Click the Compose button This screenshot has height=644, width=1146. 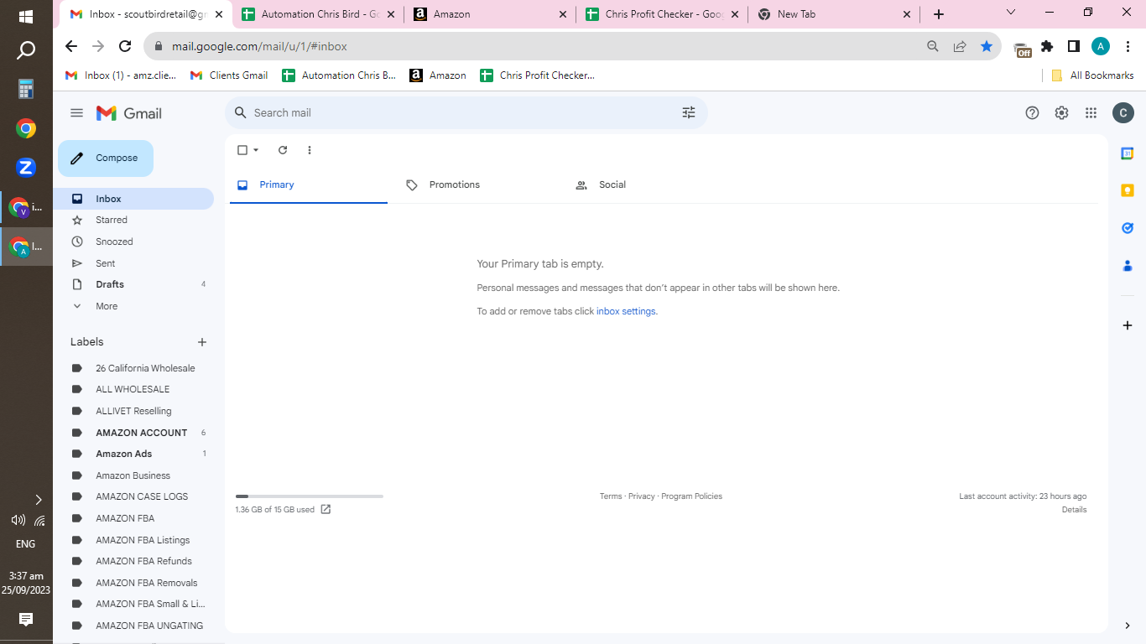click(x=106, y=158)
